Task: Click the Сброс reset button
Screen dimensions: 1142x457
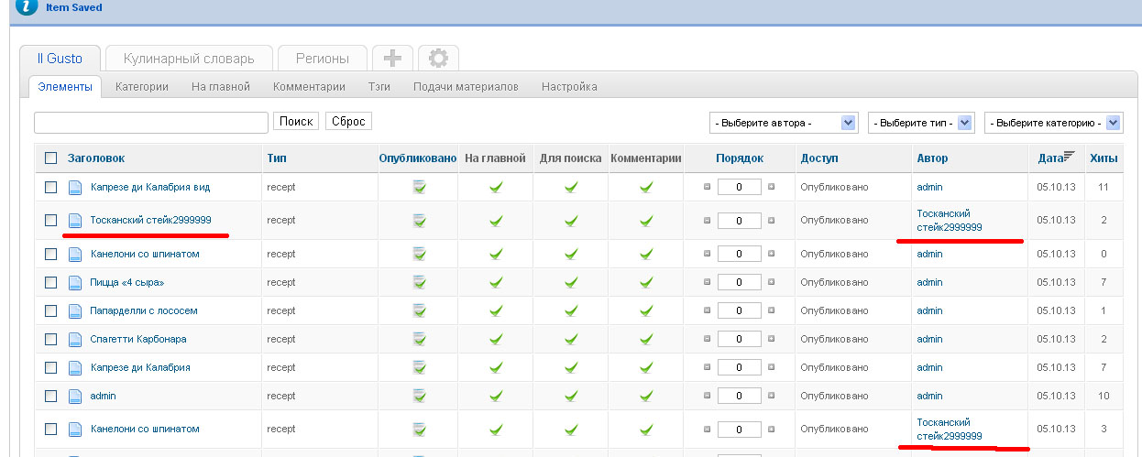Action: click(x=348, y=121)
